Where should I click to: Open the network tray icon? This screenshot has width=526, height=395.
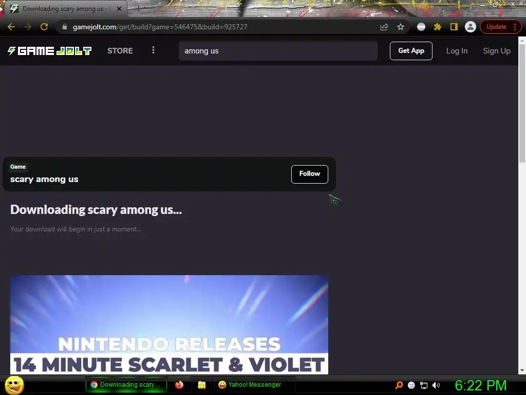pyautogui.click(x=424, y=385)
